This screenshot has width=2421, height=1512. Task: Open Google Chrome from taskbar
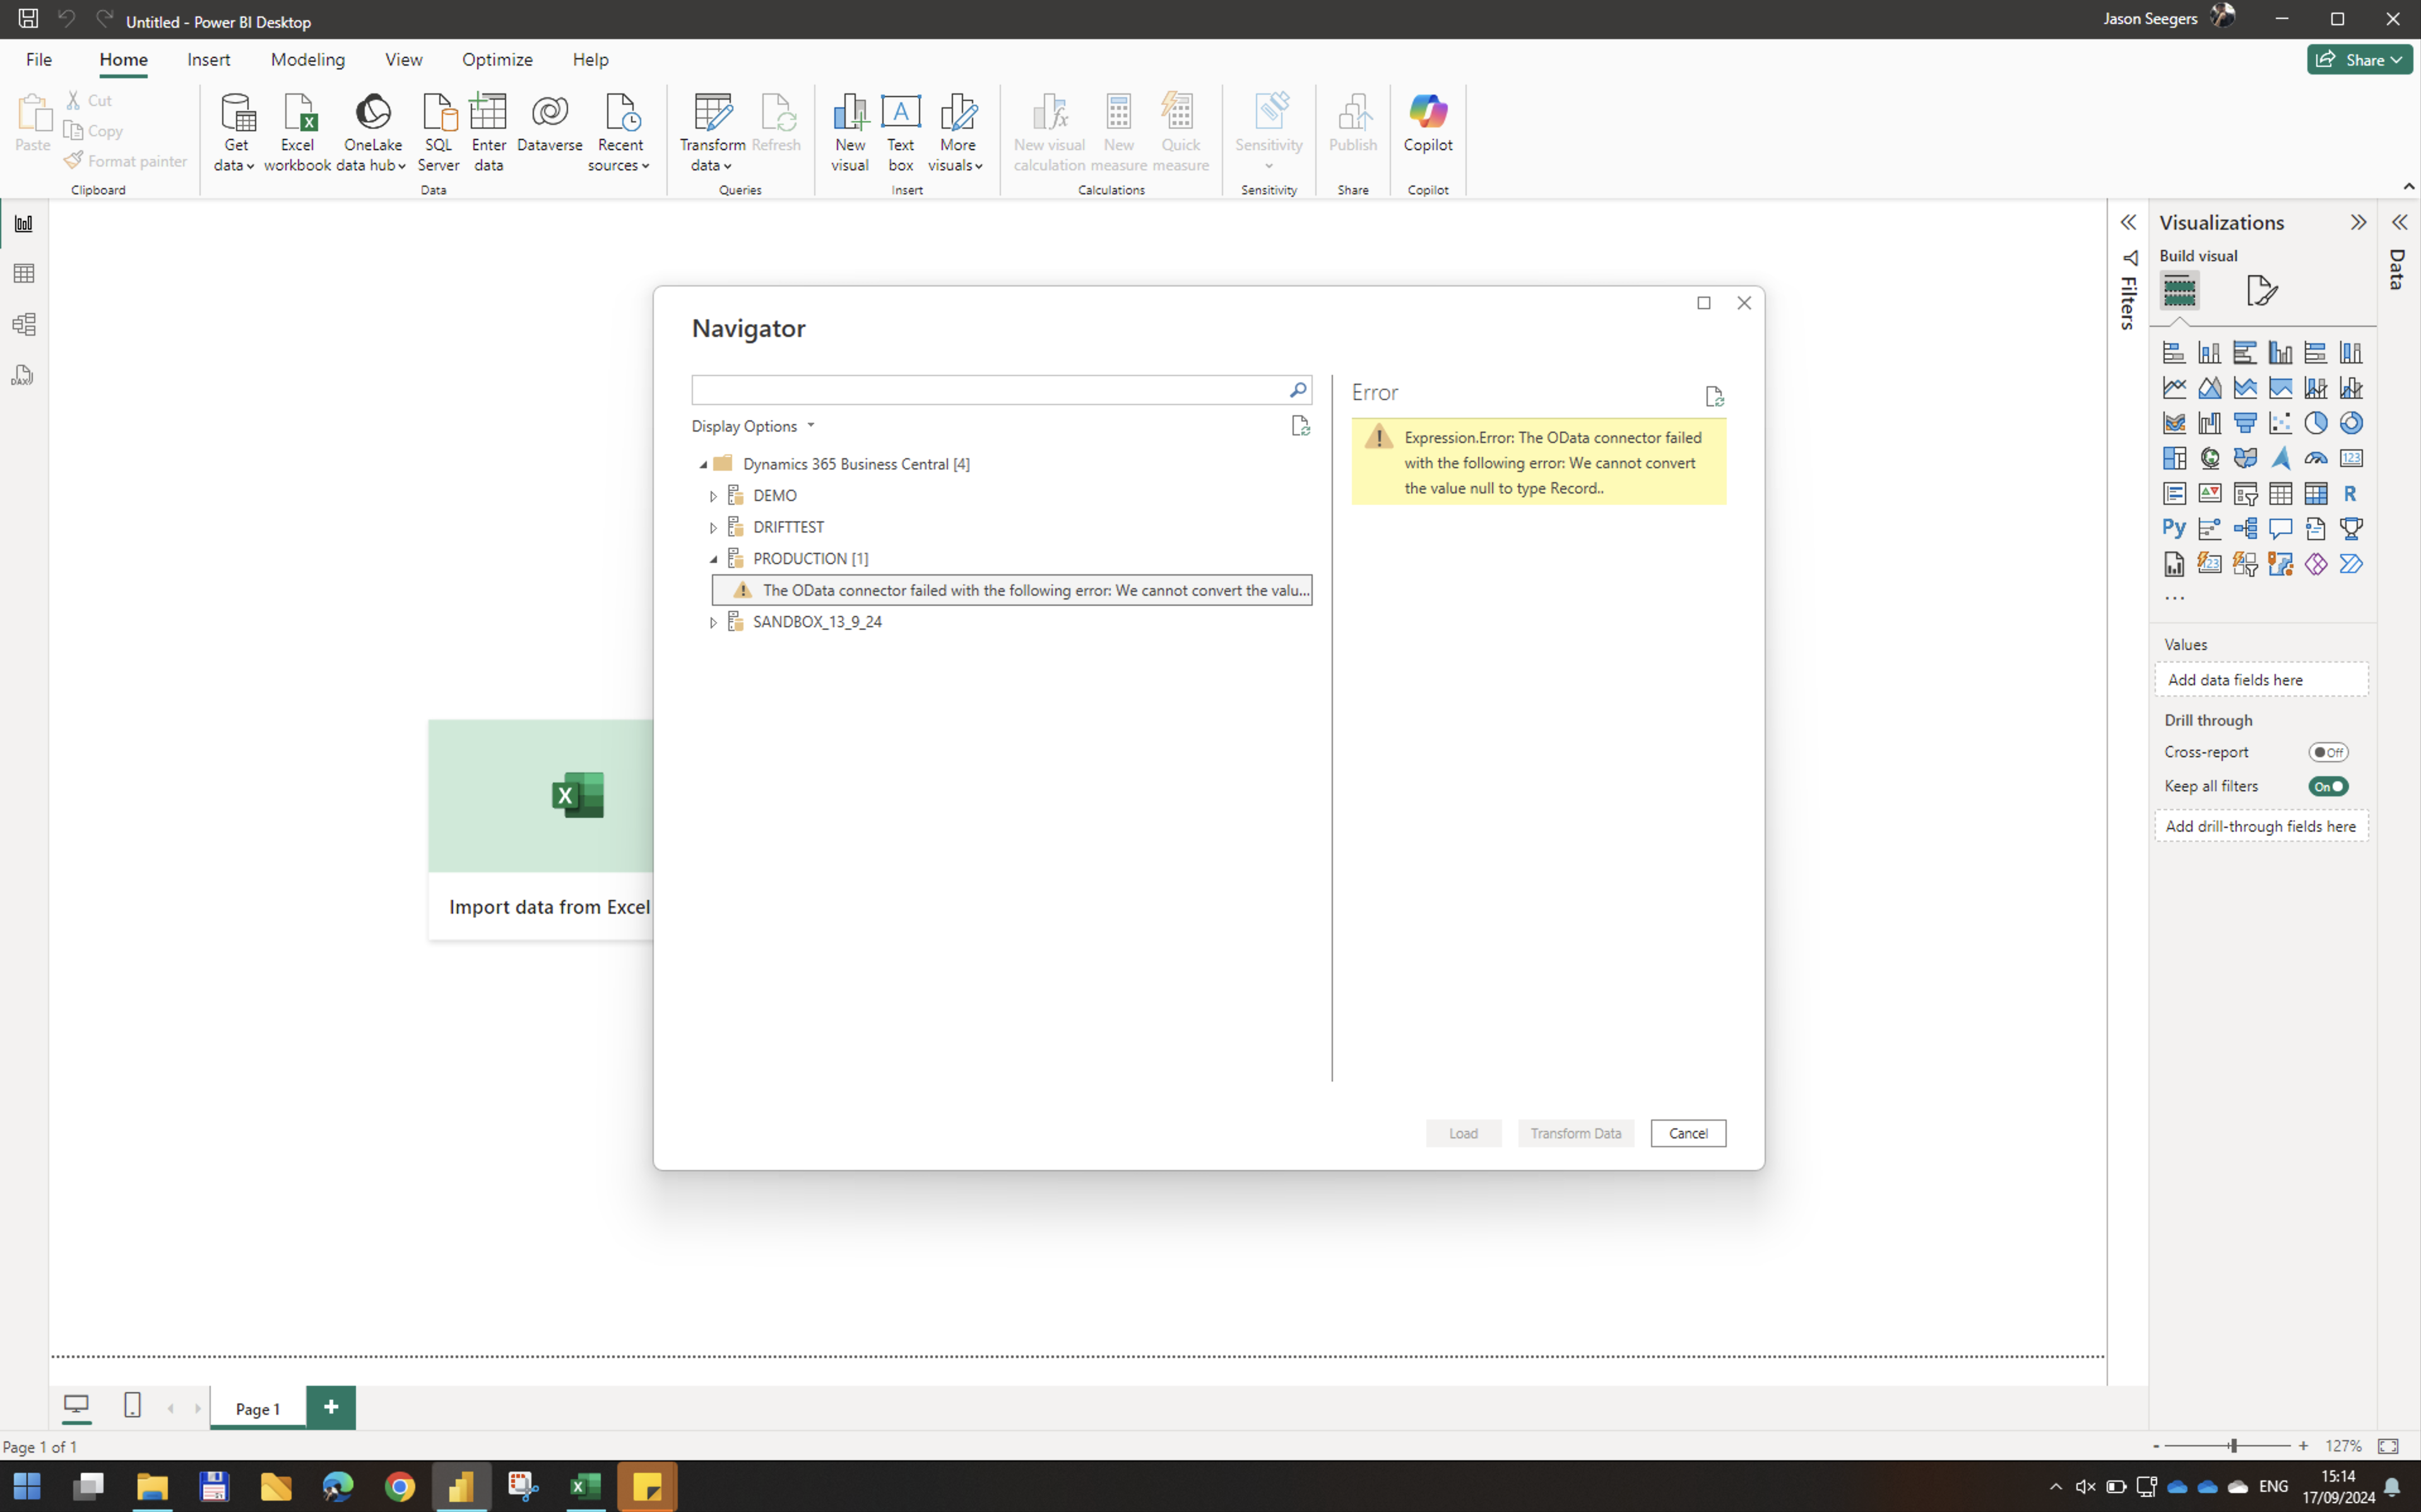click(x=399, y=1487)
